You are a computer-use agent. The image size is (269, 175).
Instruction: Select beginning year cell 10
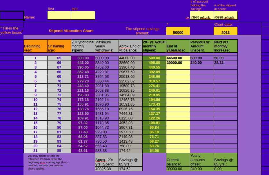(x=36, y=100)
